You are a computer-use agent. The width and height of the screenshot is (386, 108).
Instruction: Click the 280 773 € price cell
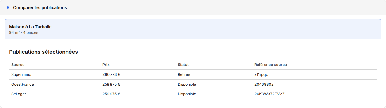(x=111, y=75)
